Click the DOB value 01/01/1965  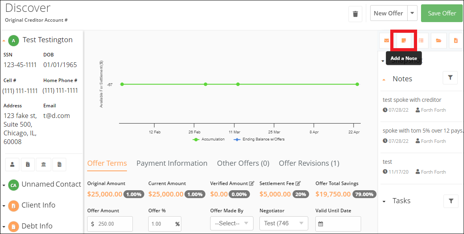point(60,65)
